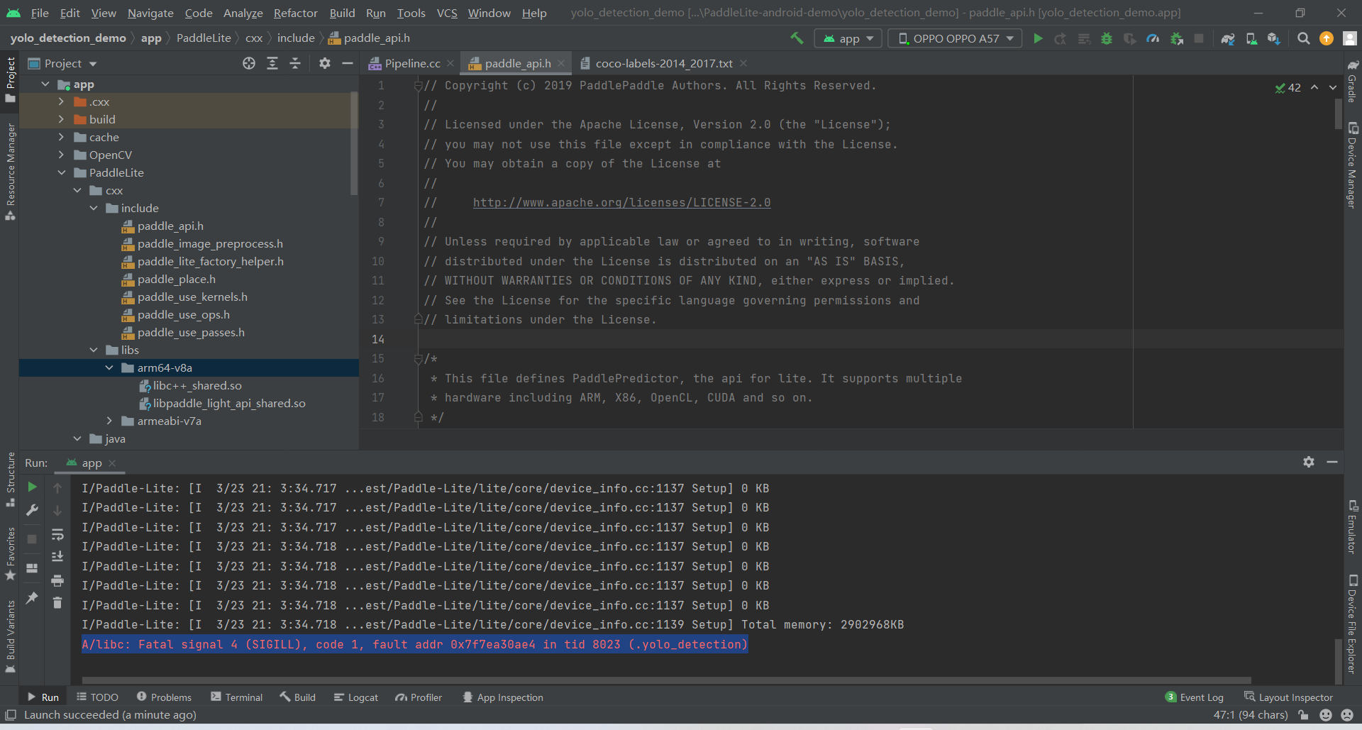Click Scroll to End icon in console
Screen dimensions: 1362x730
pos(57,557)
